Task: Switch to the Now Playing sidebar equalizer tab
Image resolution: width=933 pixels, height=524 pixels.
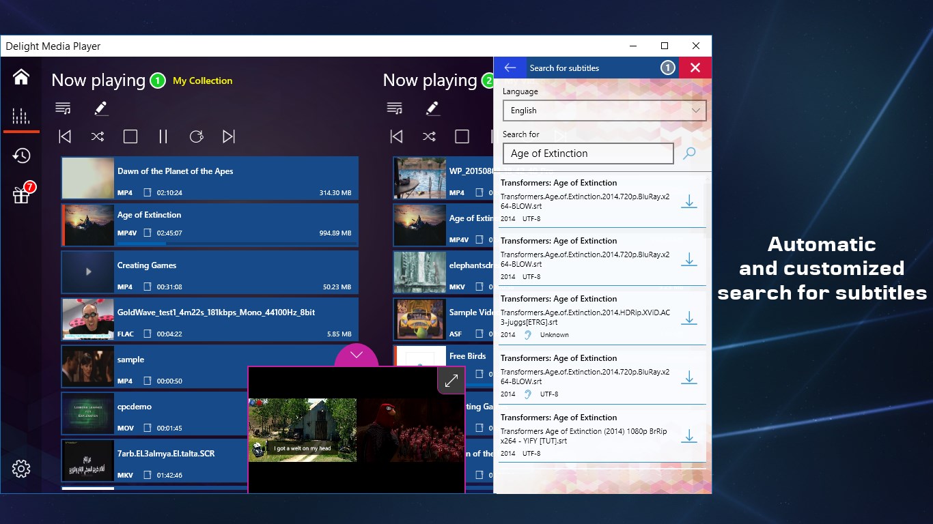Action: (x=21, y=116)
